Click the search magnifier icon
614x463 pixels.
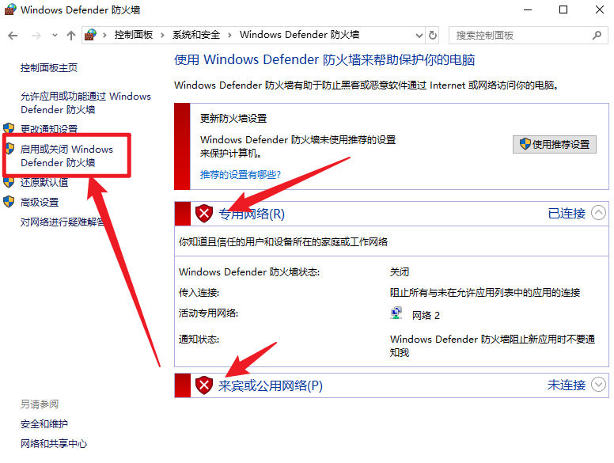(x=597, y=36)
